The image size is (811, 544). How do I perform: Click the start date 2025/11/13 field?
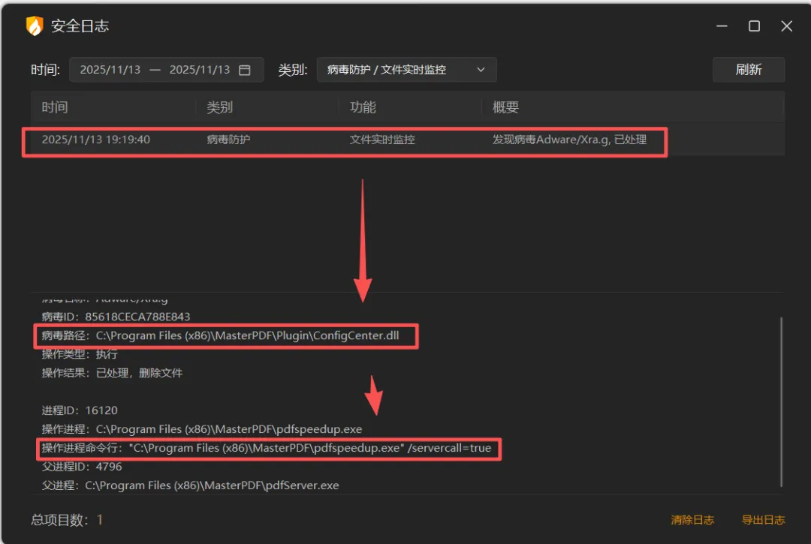(x=110, y=70)
